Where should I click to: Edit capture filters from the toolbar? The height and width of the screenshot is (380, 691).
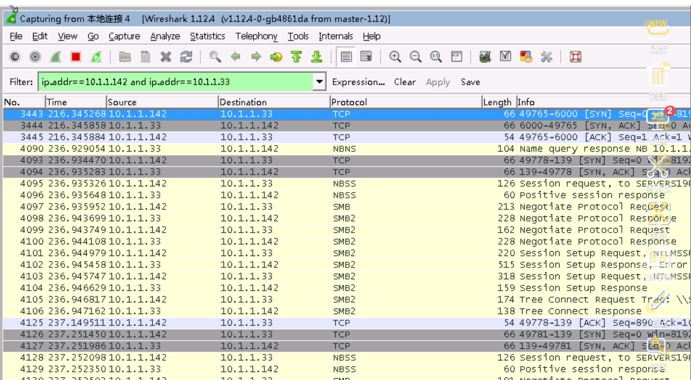click(x=485, y=57)
